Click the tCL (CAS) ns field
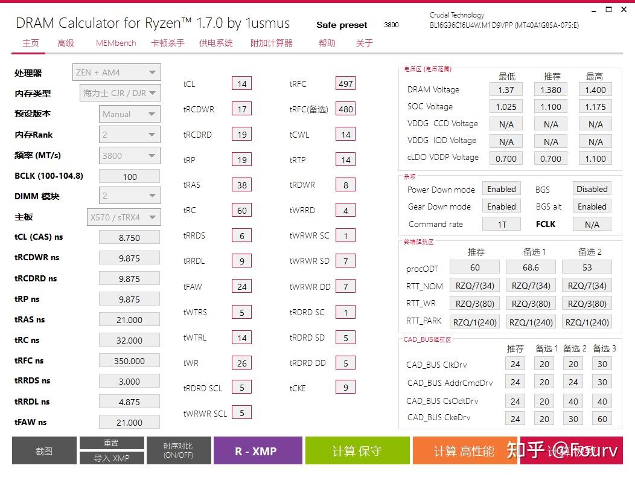This screenshot has width=635, height=477. [x=130, y=237]
